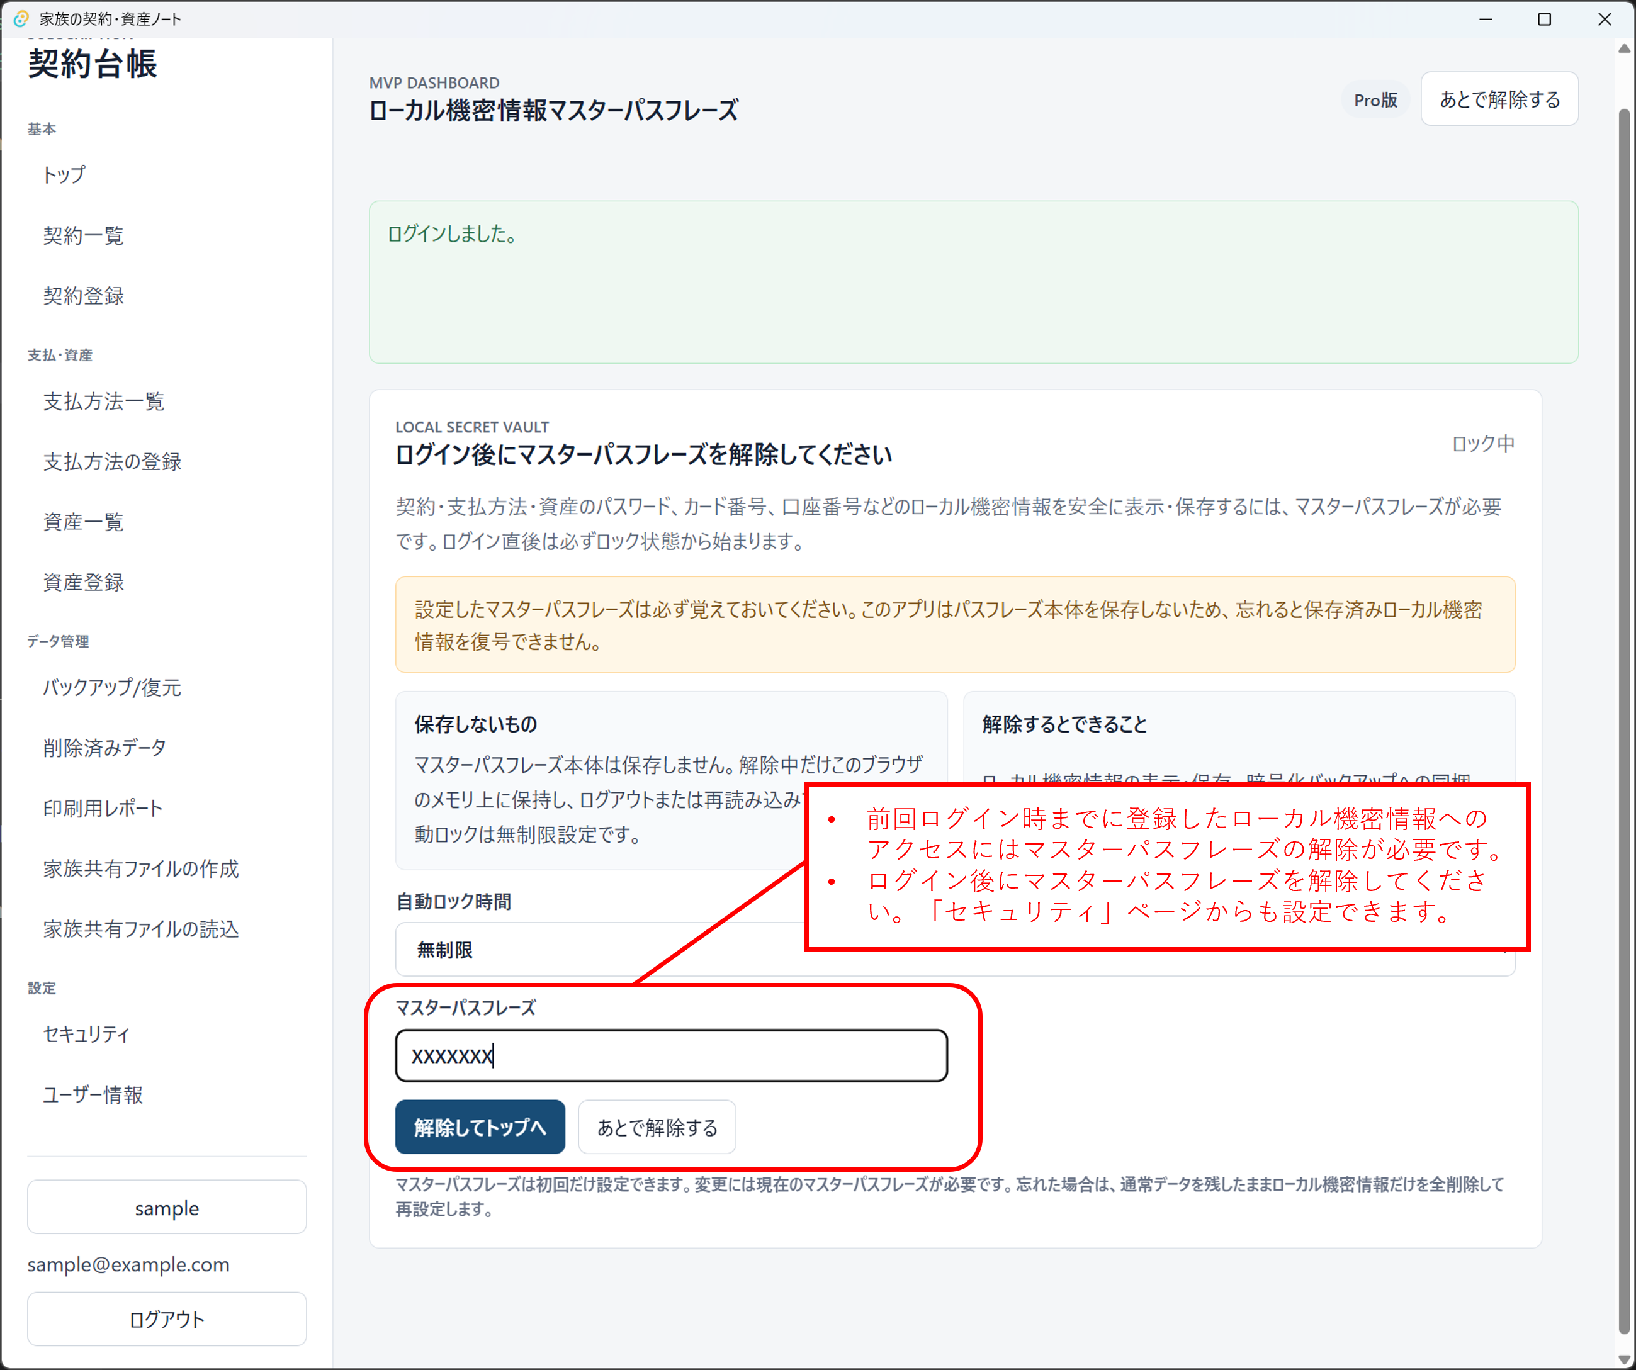This screenshot has width=1636, height=1370.
Task: View 削除済みデータ in the sidebar
Action: (x=104, y=748)
